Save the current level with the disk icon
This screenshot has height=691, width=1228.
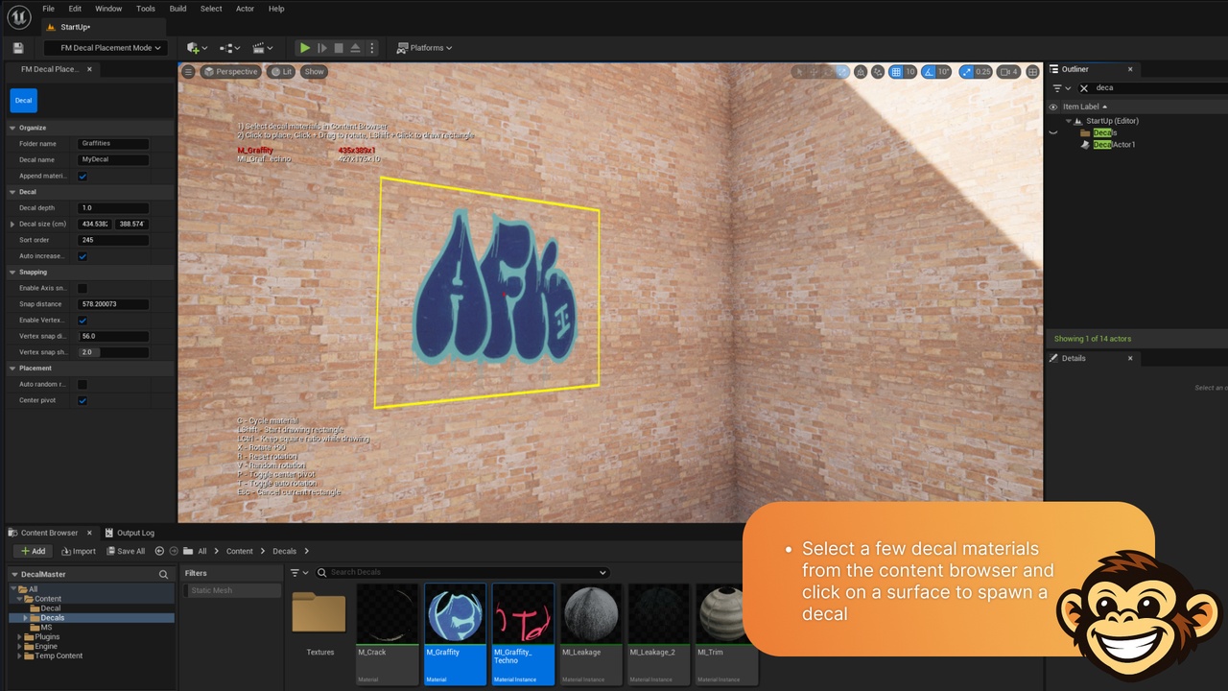18,48
